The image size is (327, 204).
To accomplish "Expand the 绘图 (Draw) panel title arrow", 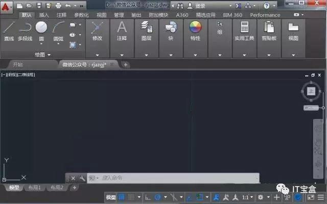I will (49, 55).
